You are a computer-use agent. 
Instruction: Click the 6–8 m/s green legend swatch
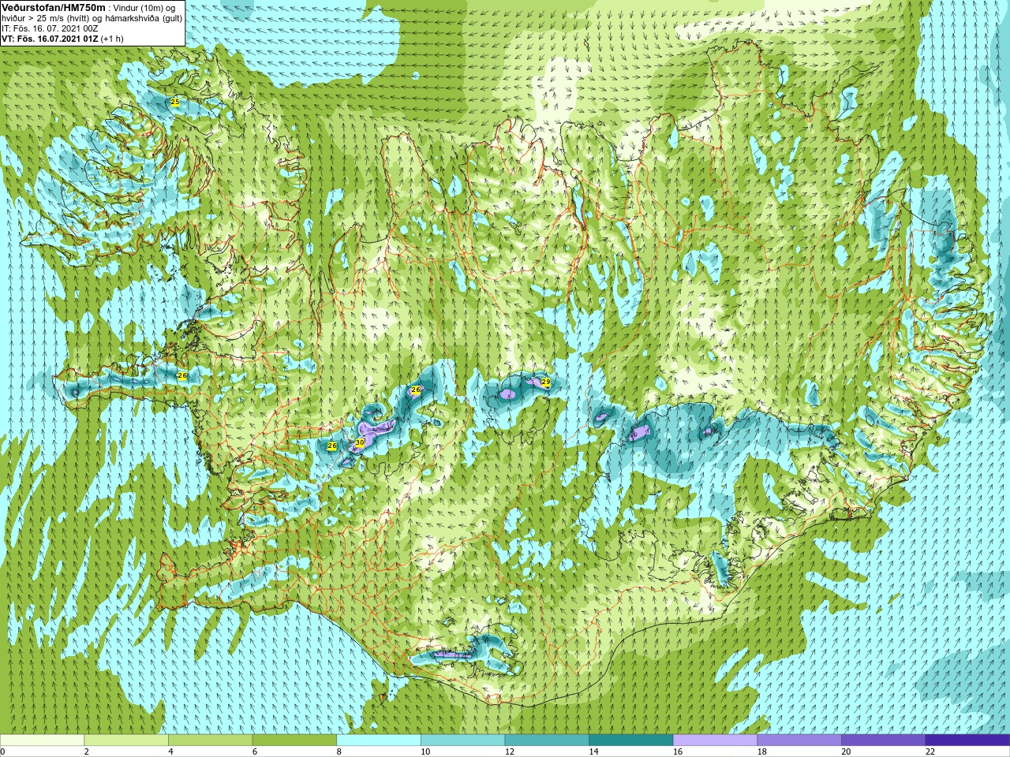click(294, 740)
